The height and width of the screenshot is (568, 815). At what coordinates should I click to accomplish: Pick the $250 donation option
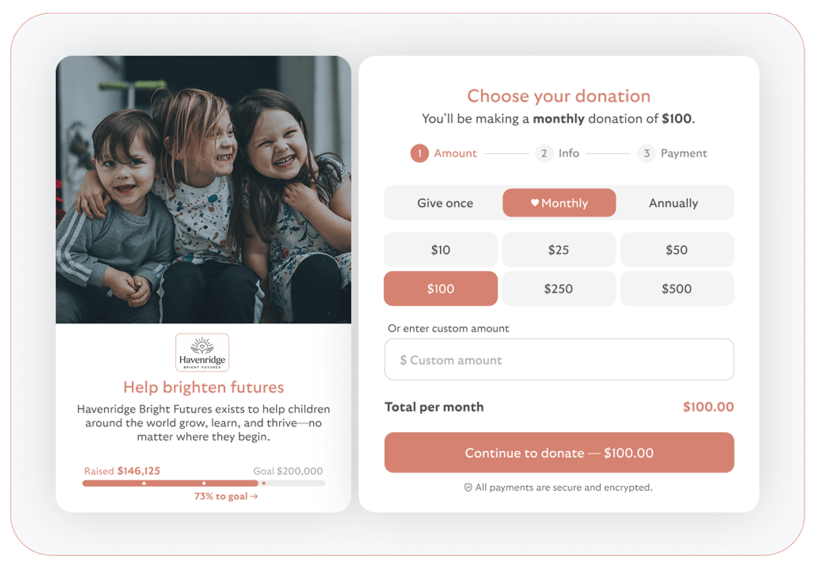[558, 289]
